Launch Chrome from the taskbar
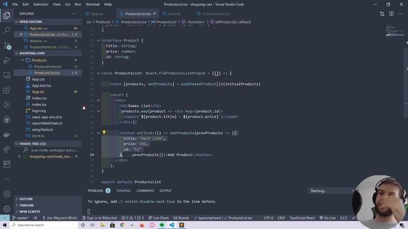The height and width of the screenshot is (229, 408). (122, 225)
